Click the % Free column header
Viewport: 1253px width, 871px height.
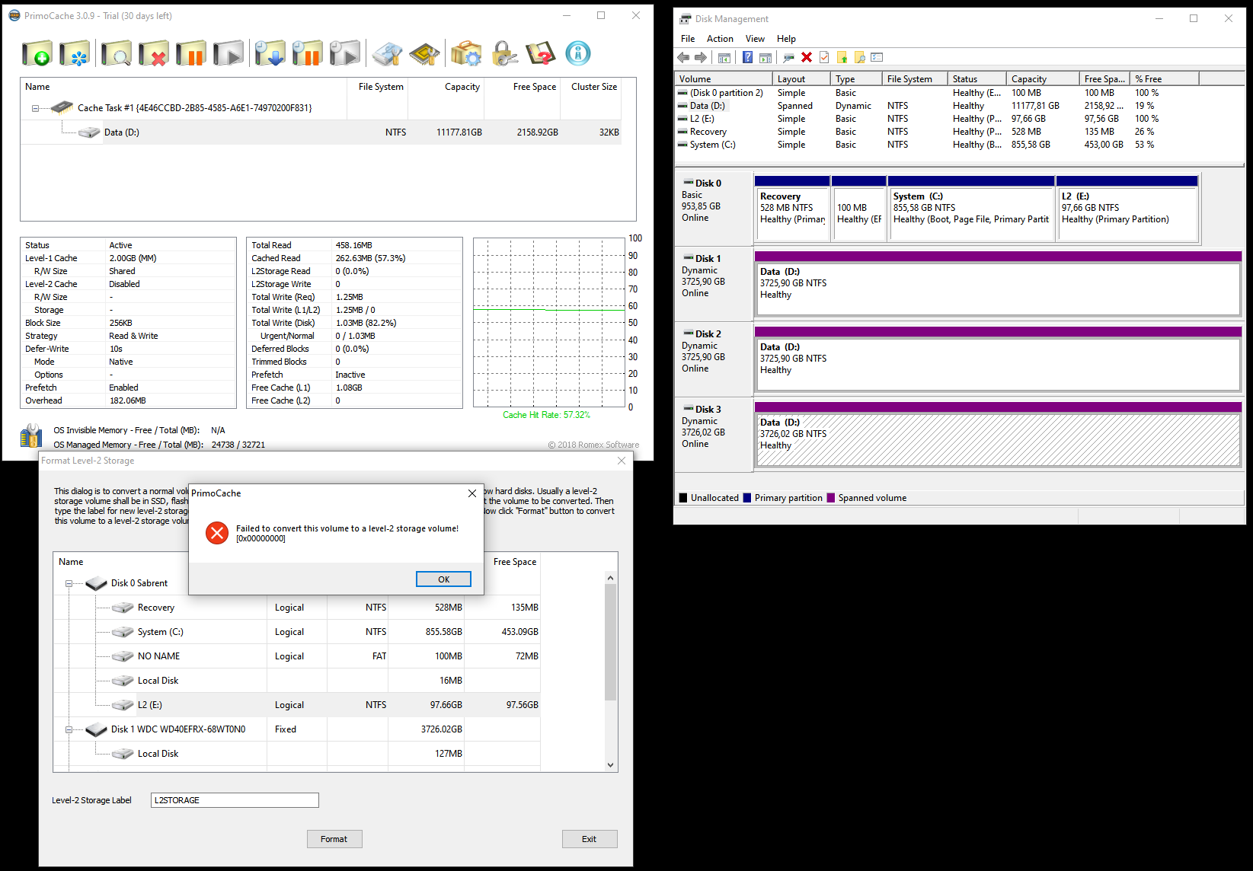pyautogui.click(x=1165, y=79)
